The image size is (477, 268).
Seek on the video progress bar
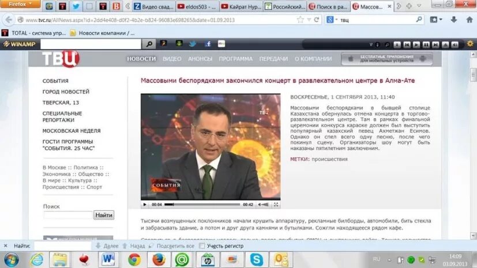202,205
